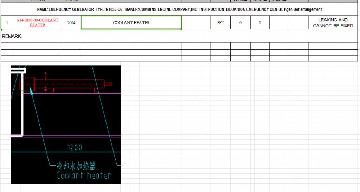
Task: Click the SET unit cell
Action: [220, 23]
